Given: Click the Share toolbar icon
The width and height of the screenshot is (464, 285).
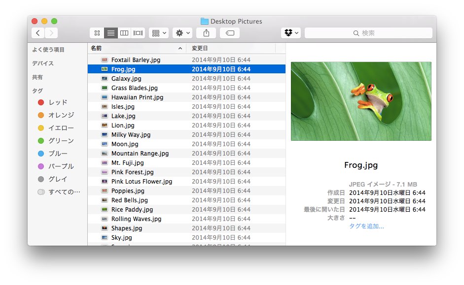Looking at the screenshot, I should click(206, 33).
